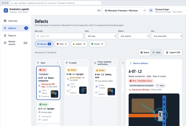Click the Amber badge on E-09 card

(x=72, y=70)
